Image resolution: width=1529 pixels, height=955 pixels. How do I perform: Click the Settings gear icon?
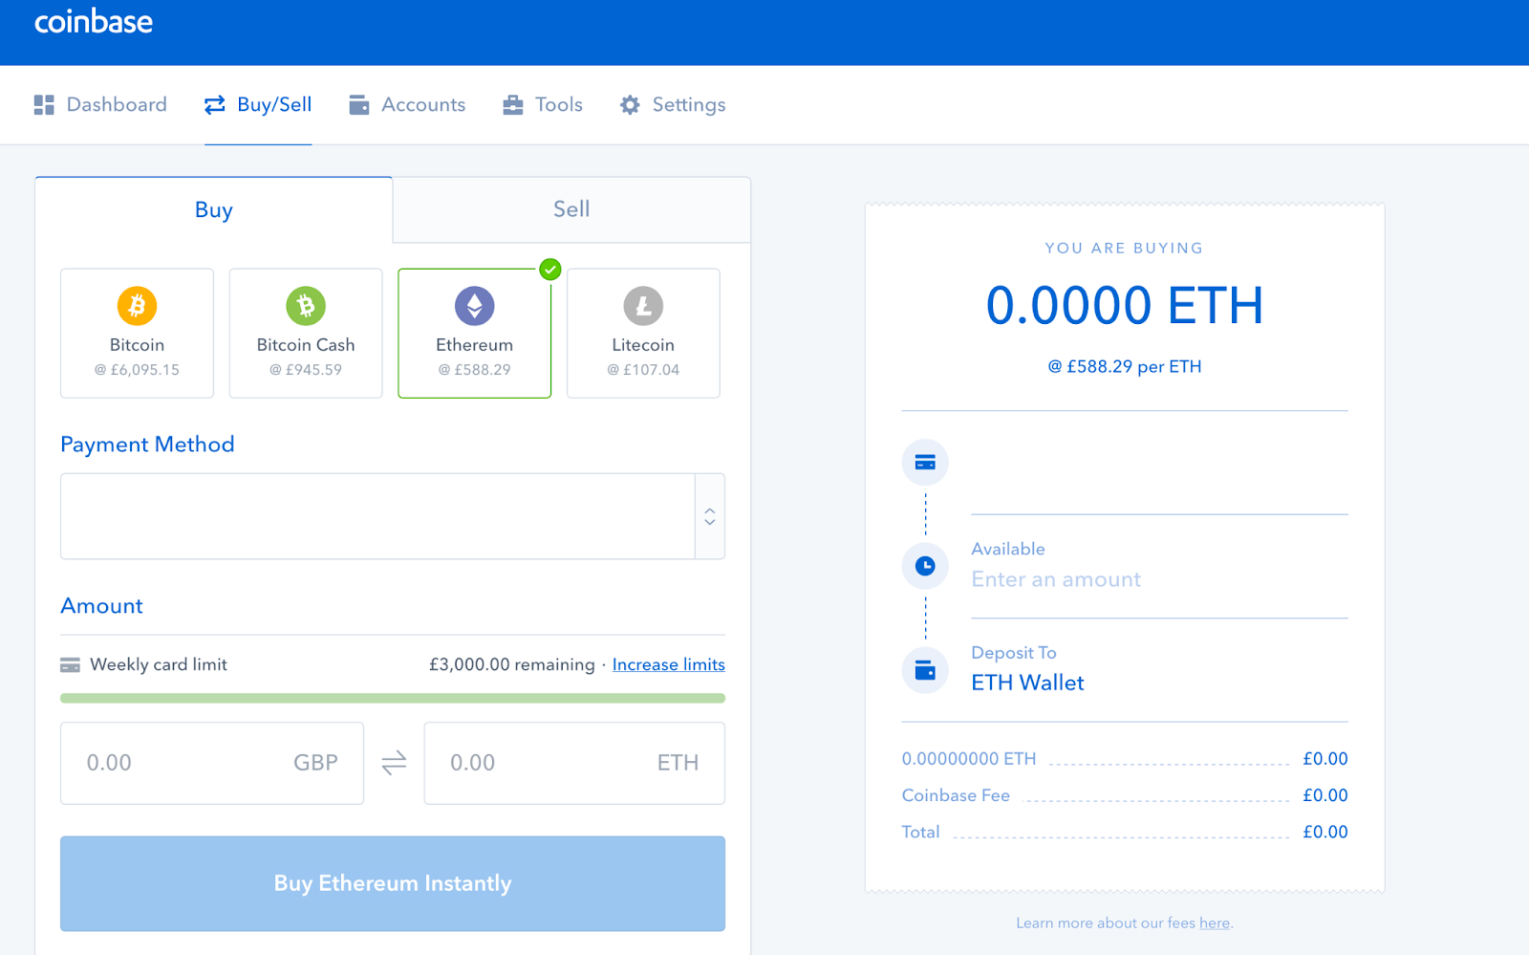click(630, 105)
